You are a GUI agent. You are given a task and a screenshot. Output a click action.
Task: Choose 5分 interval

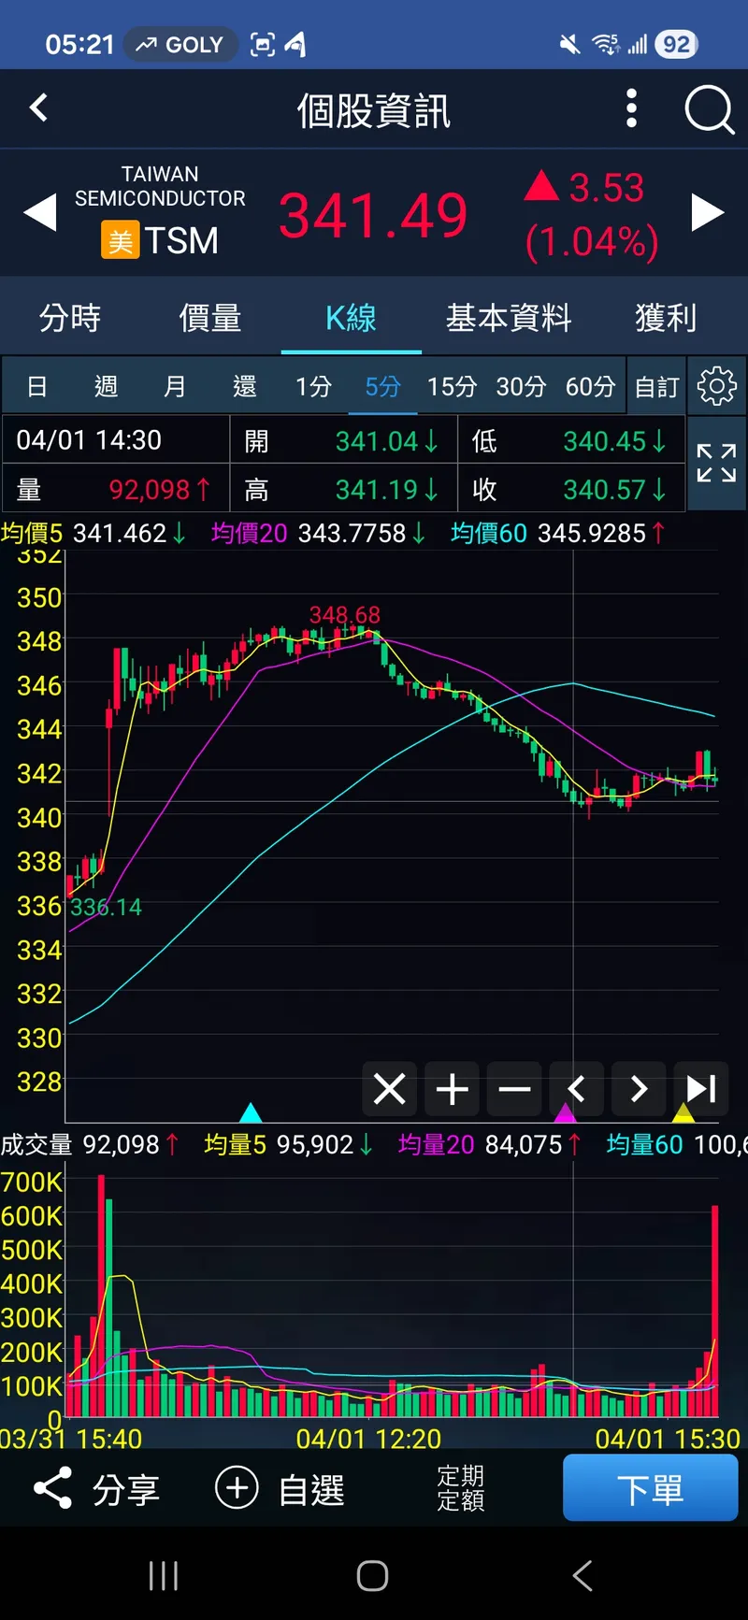pyautogui.click(x=382, y=386)
